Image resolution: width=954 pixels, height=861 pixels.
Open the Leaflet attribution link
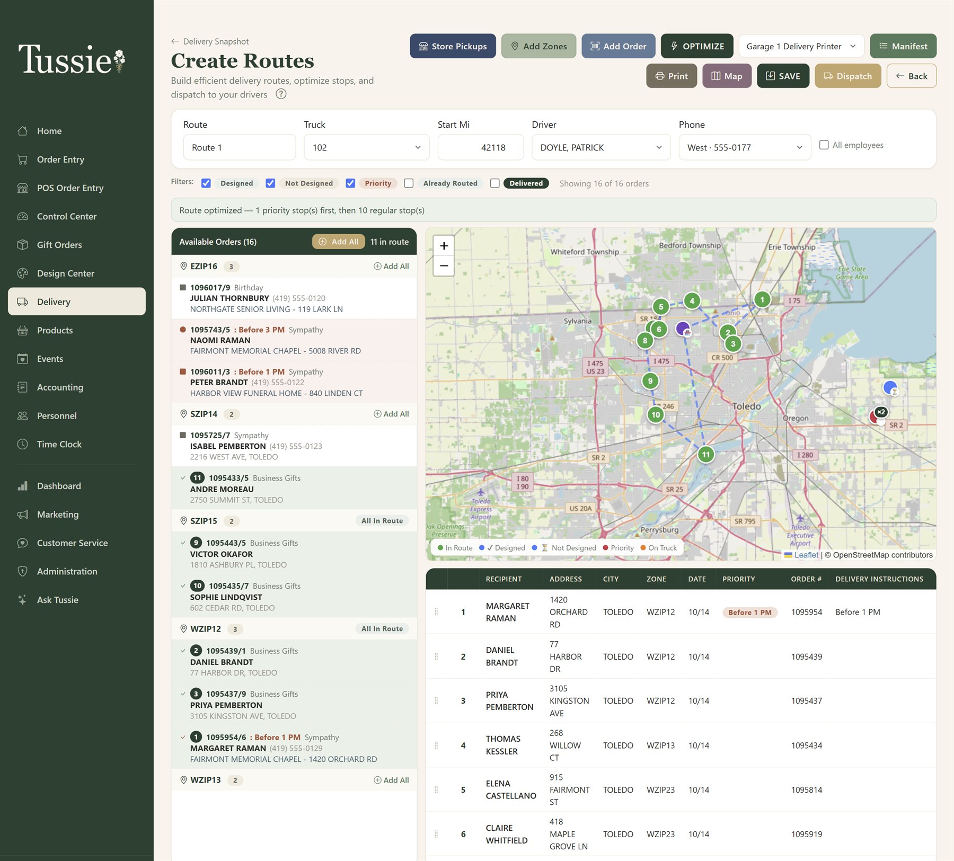click(806, 555)
